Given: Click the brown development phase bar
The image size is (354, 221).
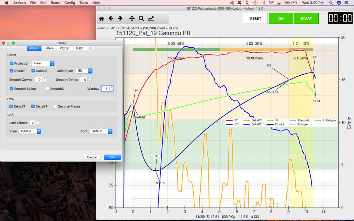Looking at the screenshot, I should [x=301, y=50].
